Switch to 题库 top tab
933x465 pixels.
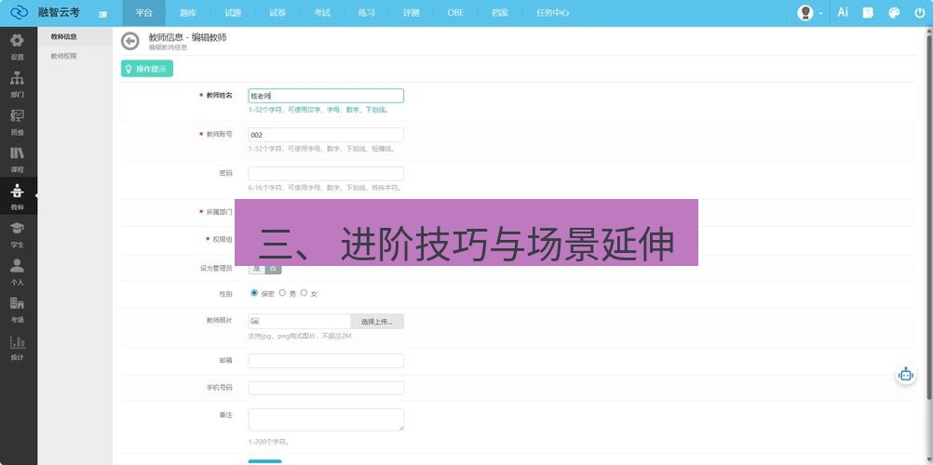(188, 13)
